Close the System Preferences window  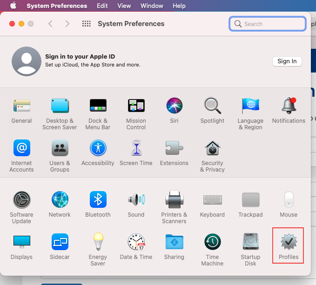click(x=12, y=24)
